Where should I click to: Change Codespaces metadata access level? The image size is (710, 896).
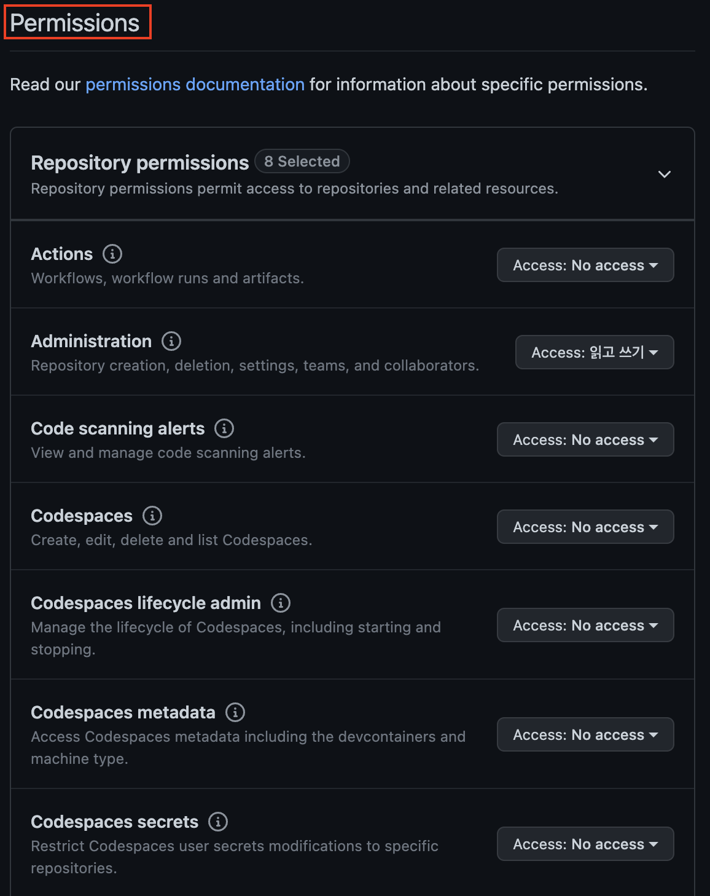tap(585, 735)
